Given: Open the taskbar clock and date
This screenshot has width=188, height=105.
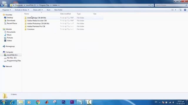Looking at the screenshot, I should (x=181, y=102).
